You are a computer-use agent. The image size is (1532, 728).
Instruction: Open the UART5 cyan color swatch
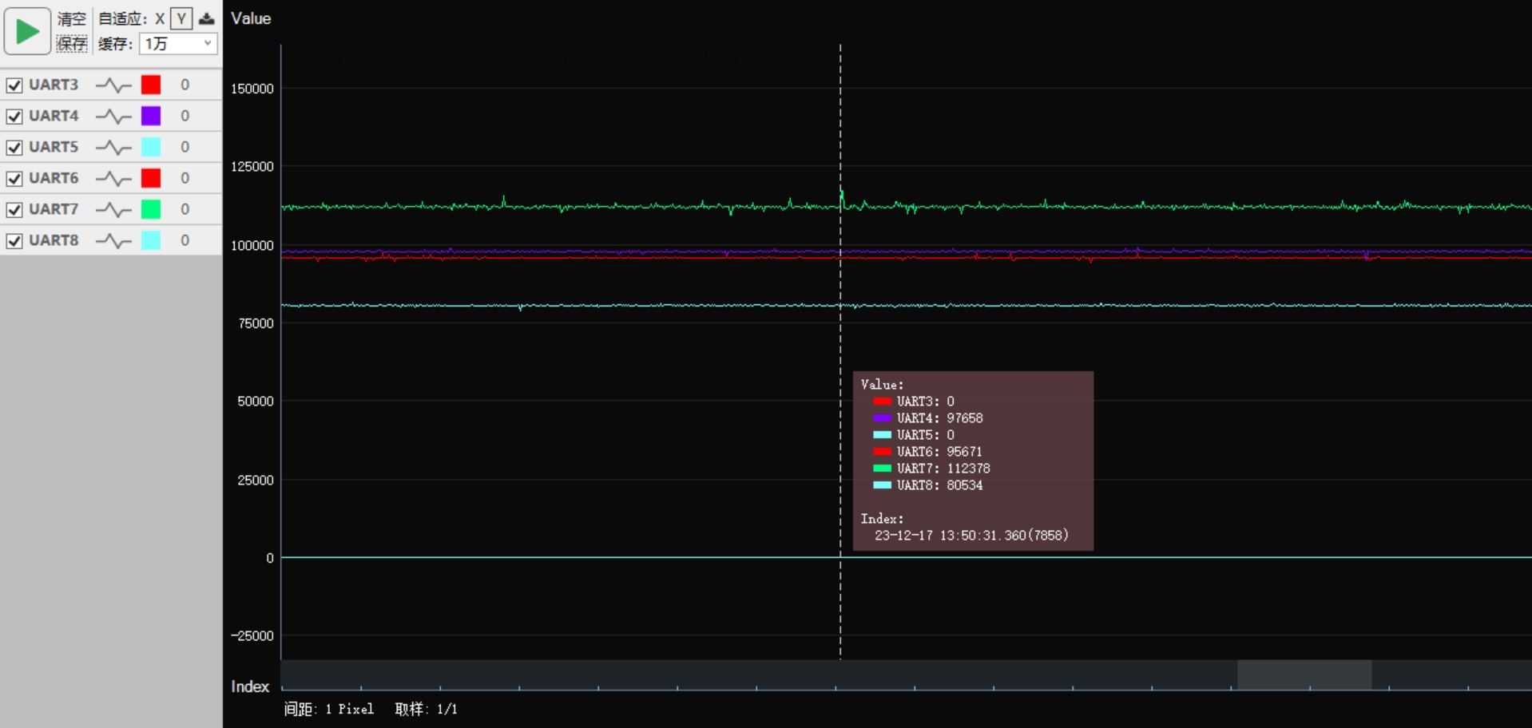tap(151, 147)
